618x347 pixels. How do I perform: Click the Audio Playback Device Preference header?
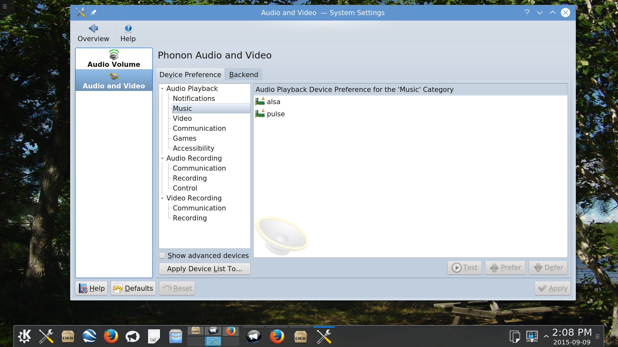coord(410,89)
